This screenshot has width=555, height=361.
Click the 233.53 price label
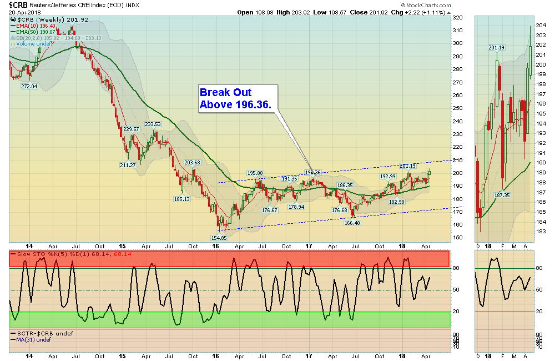pyautogui.click(x=153, y=124)
